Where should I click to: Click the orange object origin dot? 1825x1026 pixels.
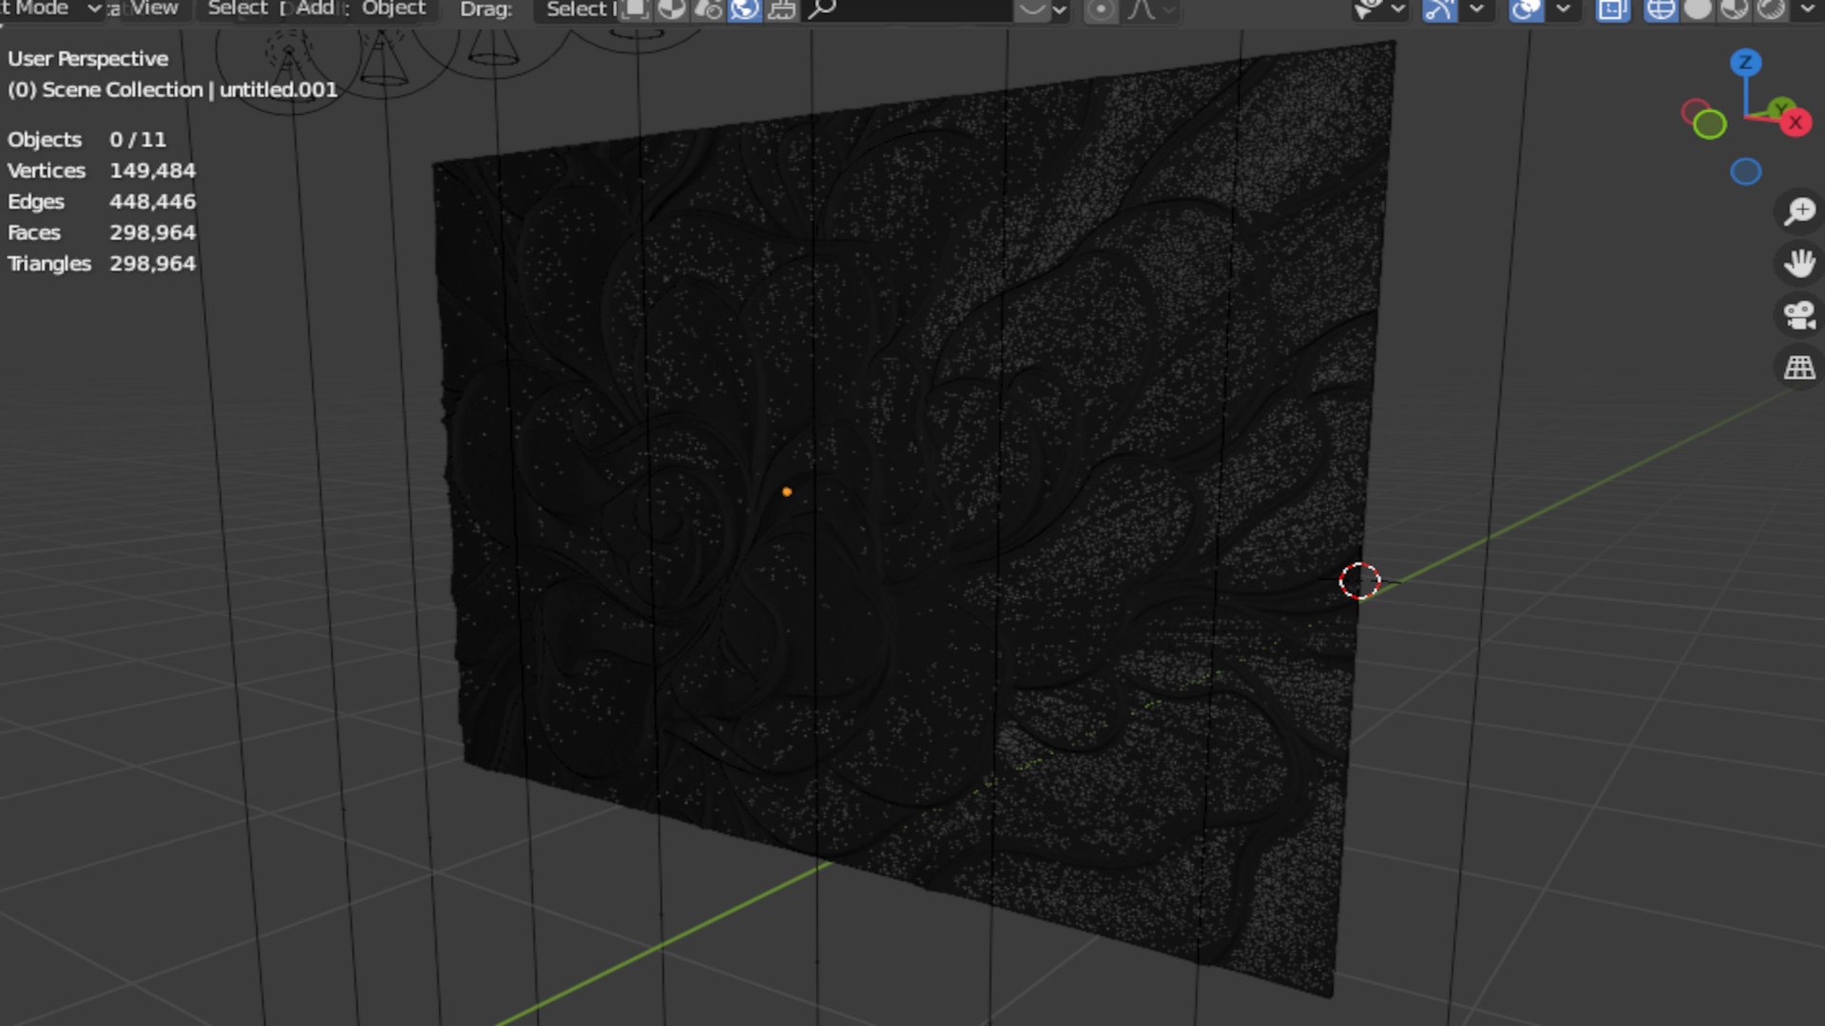tap(786, 491)
